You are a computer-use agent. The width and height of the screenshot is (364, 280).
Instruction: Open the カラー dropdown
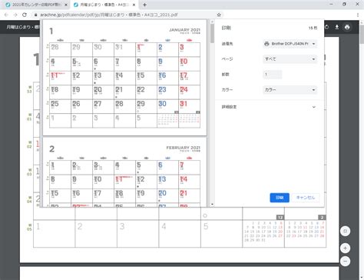[x=290, y=90]
